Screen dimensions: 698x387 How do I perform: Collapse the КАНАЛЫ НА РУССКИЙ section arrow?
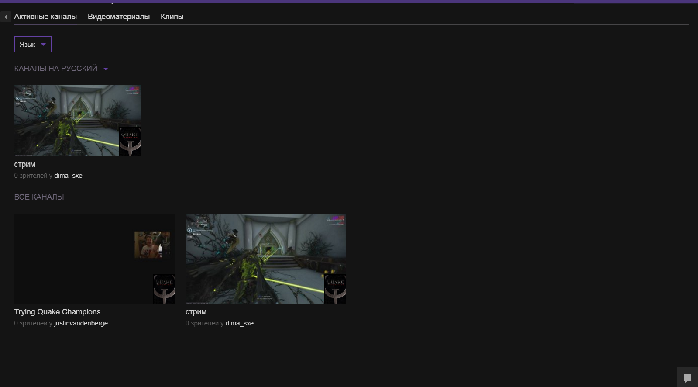point(106,69)
